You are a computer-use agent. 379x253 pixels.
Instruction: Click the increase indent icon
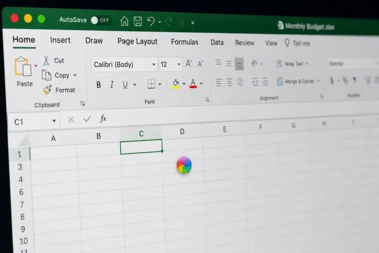tap(265, 82)
